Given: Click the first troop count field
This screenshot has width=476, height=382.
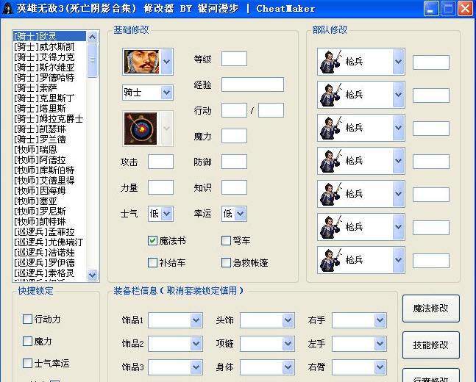Looking at the screenshot, I should click(431, 62).
